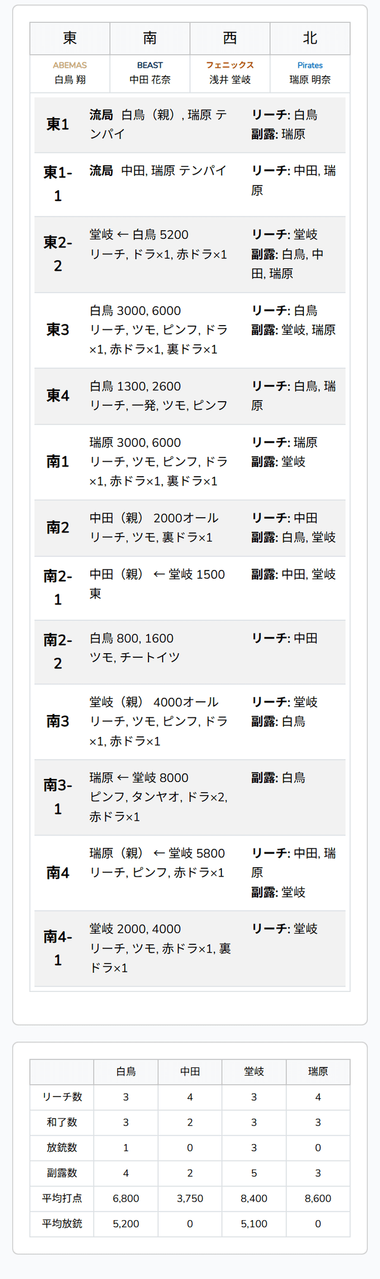This screenshot has width=380, height=1279.
Task: Select the 南3-1 round label
Action: [58, 796]
